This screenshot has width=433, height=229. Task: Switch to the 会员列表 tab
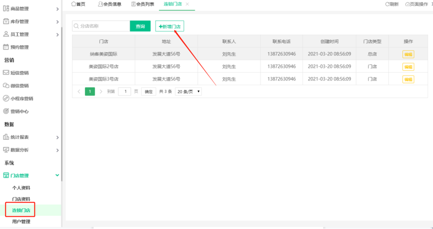[143, 4]
